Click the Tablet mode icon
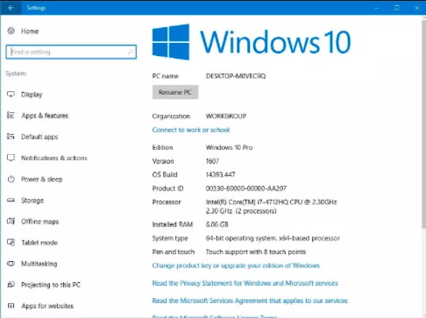This screenshot has width=426, height=318. 11,243
